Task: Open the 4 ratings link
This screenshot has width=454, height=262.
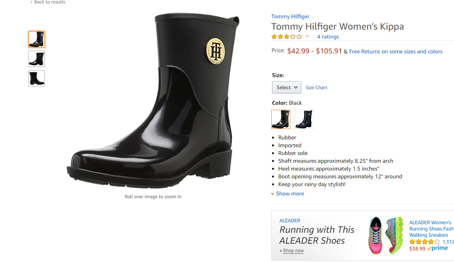Action: point(328,37)
